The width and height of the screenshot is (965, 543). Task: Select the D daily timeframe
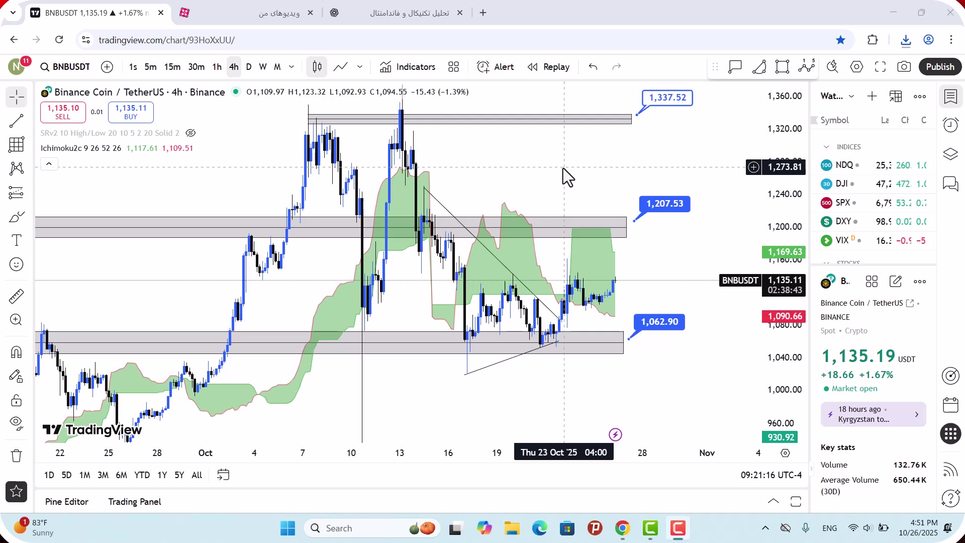click(x=249, y=67)
